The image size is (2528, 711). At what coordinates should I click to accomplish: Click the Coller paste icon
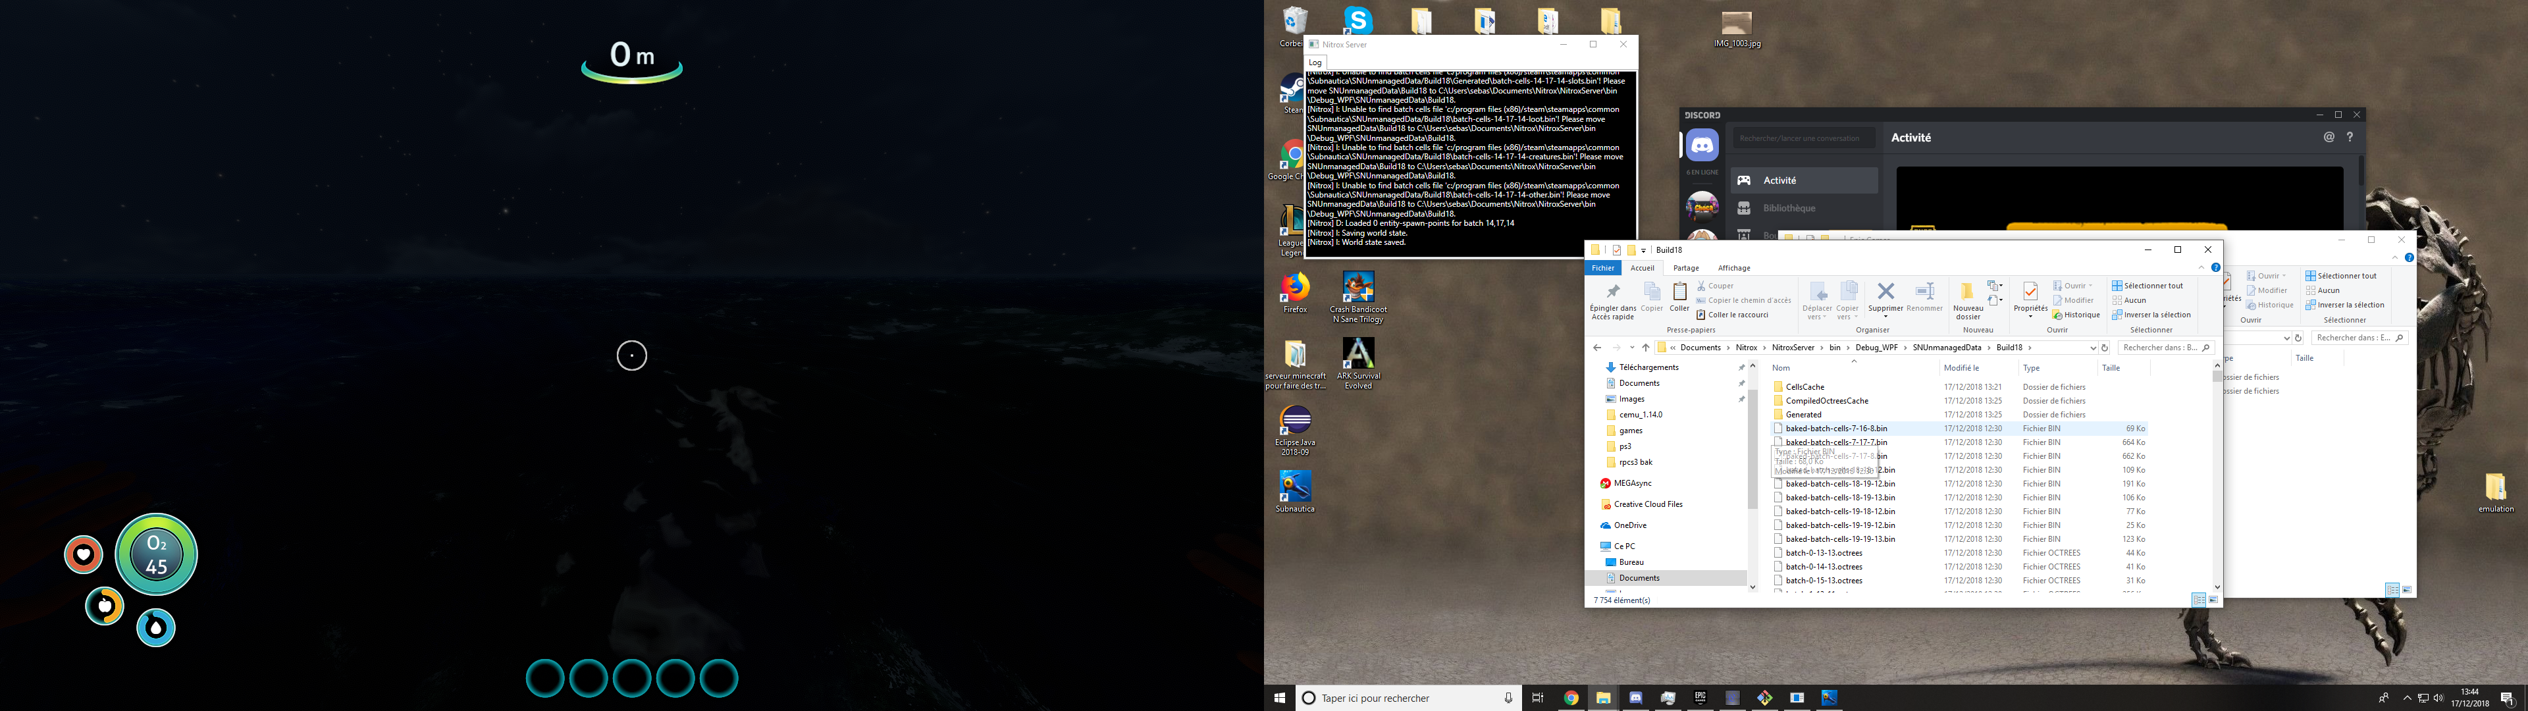[1680, 293]
